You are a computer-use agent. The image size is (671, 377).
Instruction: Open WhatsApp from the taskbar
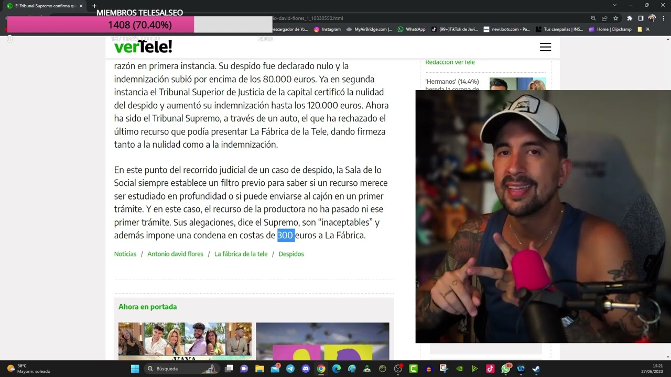click(506, 369)
